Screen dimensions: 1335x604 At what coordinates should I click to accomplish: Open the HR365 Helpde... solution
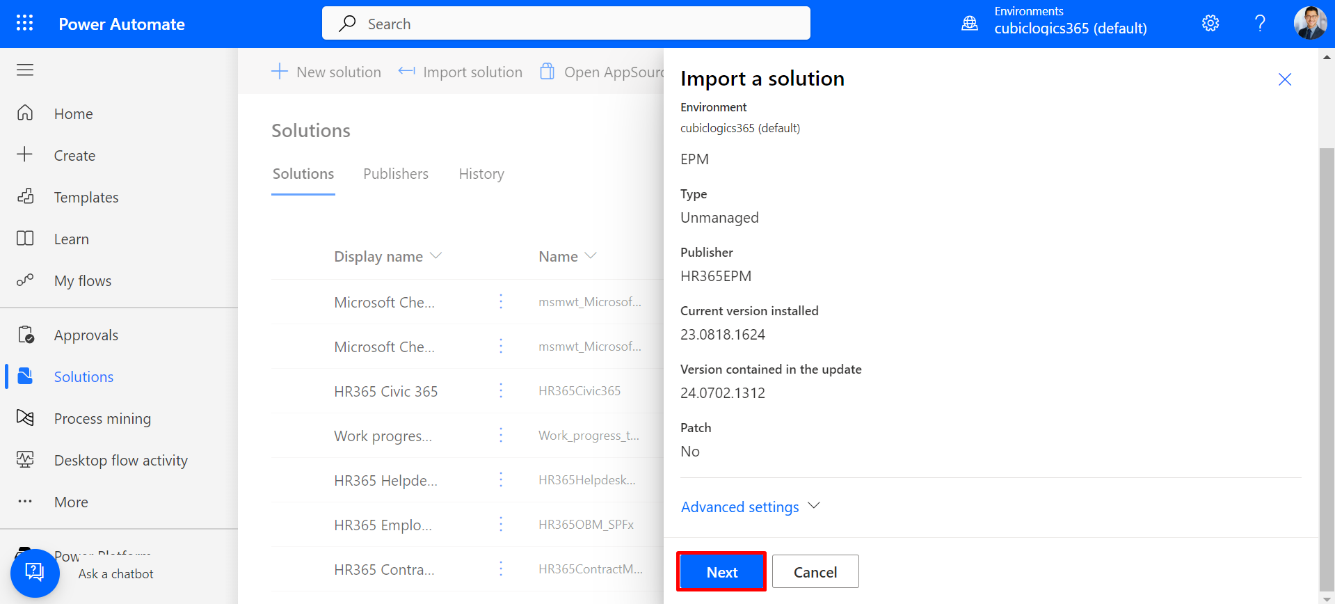tap(386, 480)
